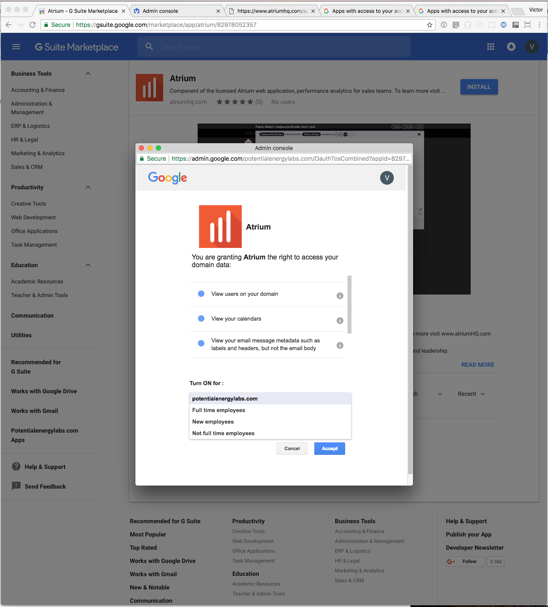Click the V avatar in Admin console popup
Image resolution: width=548 pixels, height=607 pixels.
[x=387, y=178]
